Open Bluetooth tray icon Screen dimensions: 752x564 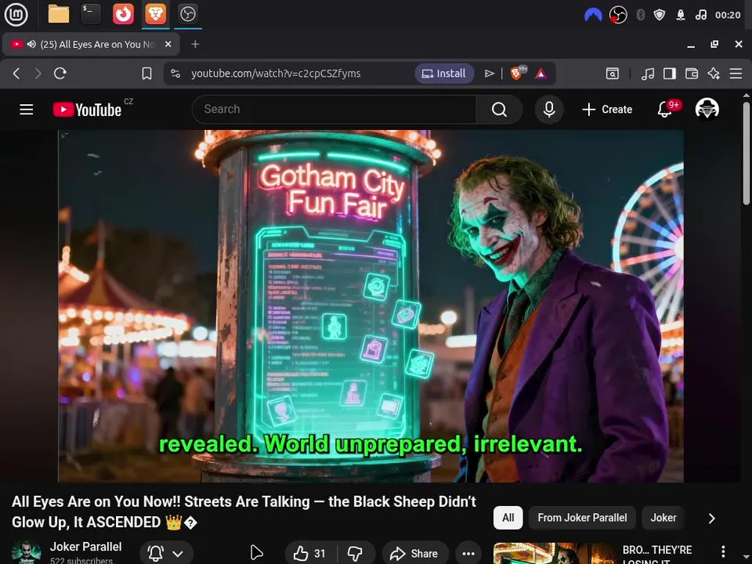click(640, 15)
